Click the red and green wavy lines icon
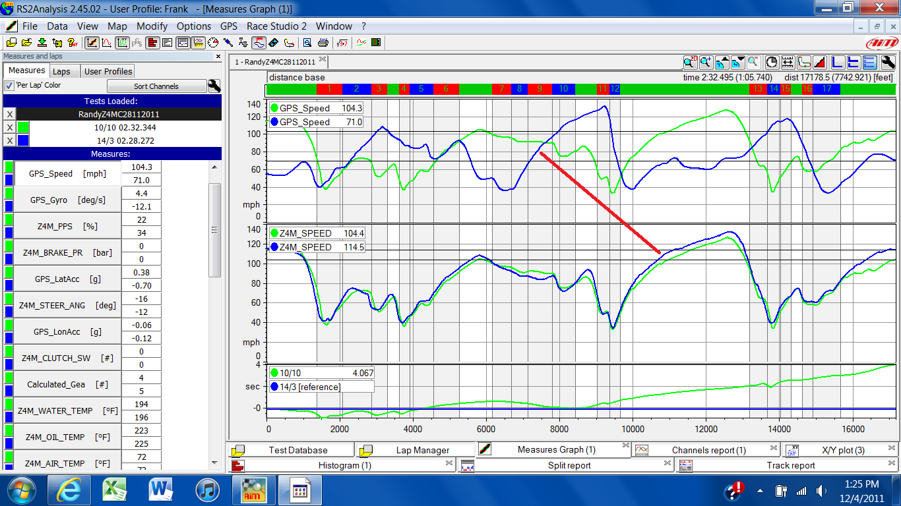The width and height of the screenshot is (901, 506). (361, 43)
